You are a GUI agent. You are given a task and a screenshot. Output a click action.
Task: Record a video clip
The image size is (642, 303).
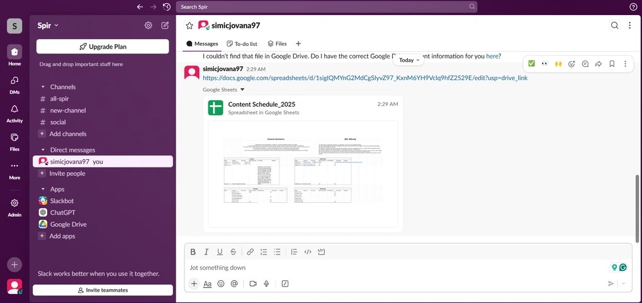tap(253, 283)
